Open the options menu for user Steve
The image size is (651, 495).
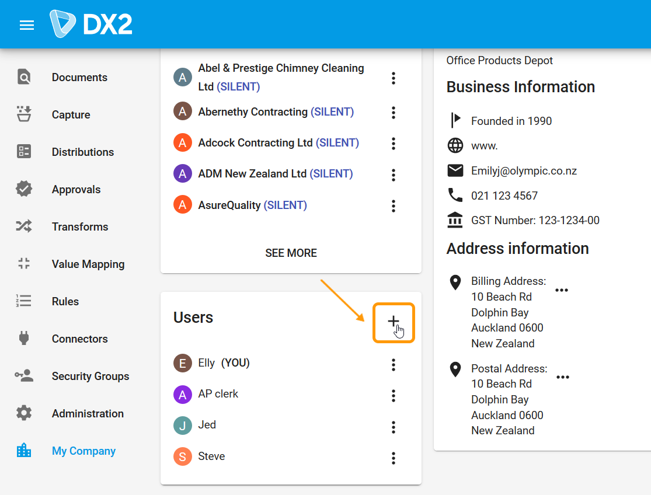[394, 458]
